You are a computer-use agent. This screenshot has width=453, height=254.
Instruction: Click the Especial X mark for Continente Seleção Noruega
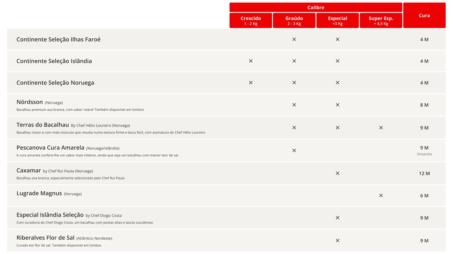coord(337,83)
